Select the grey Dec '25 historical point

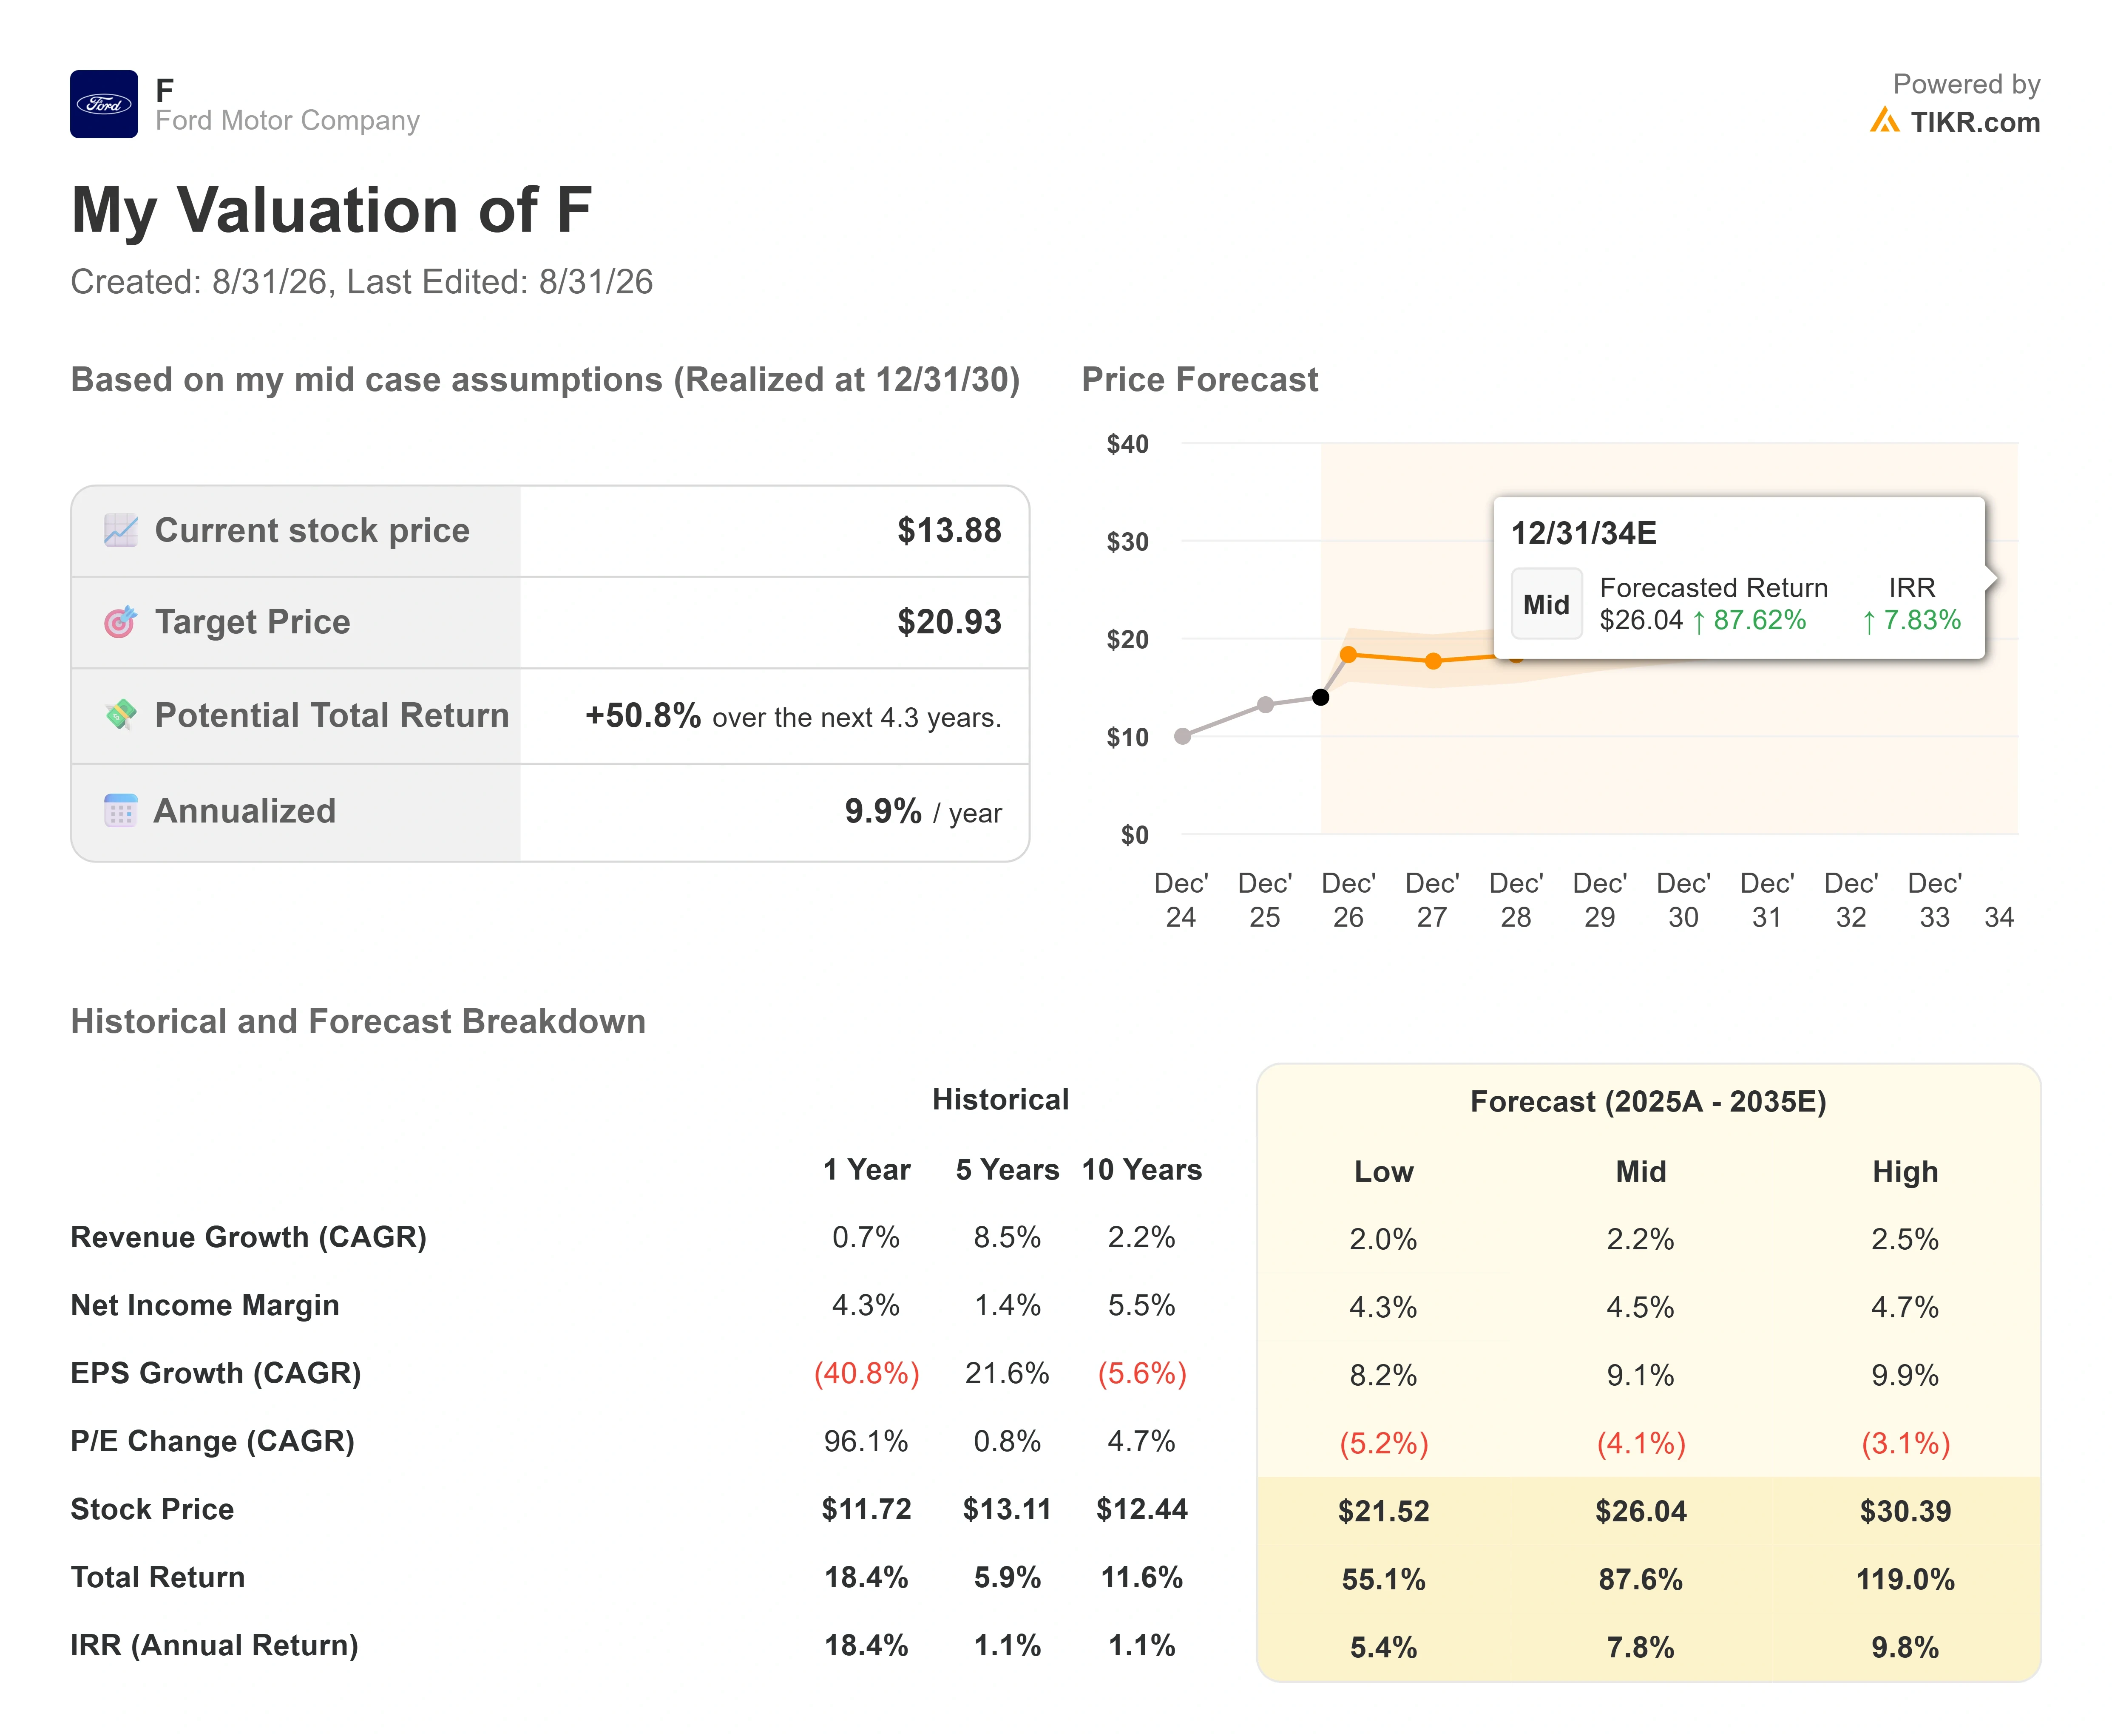pos(1265,705)
